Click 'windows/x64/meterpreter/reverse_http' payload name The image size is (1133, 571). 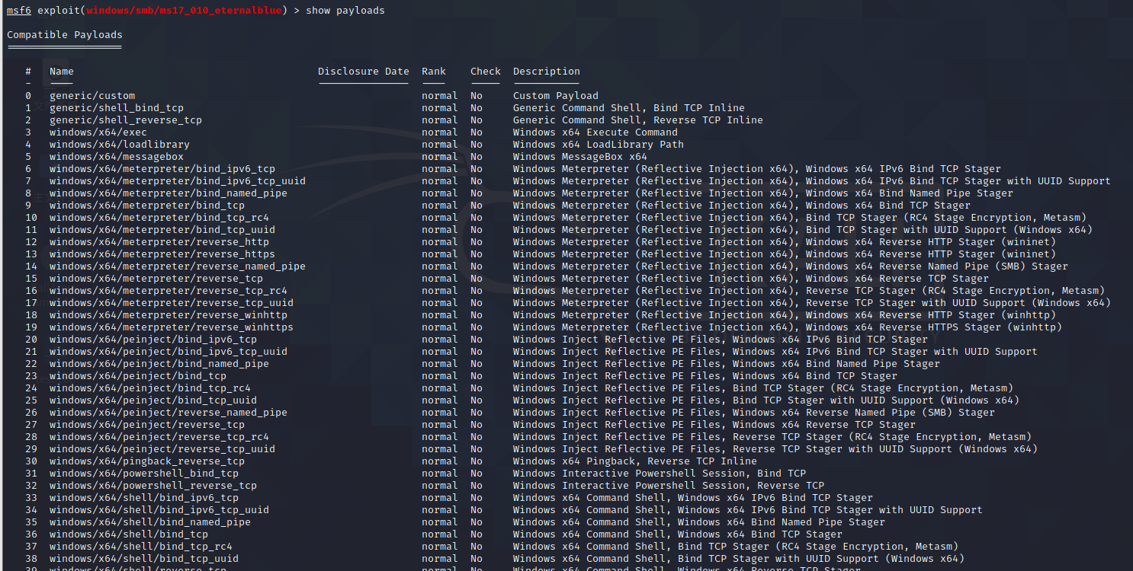(x=159, y=242)
